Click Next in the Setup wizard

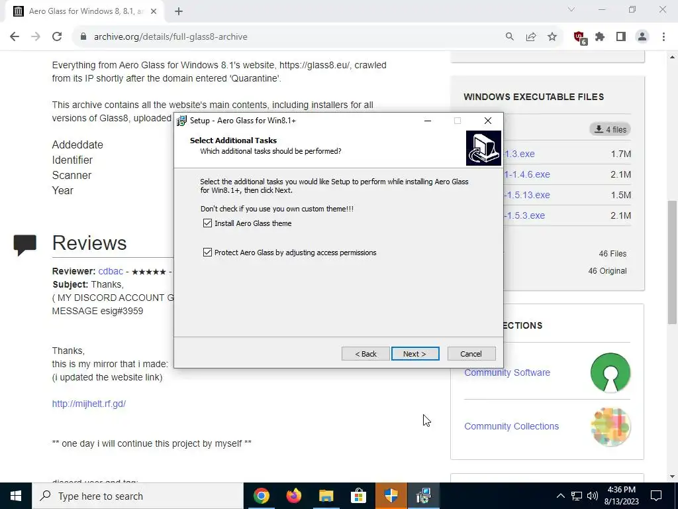(x=415, y=354)
